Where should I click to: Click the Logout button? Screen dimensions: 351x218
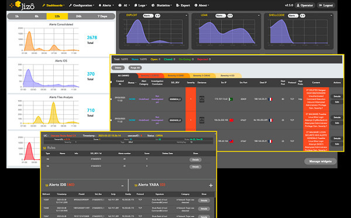point(326,5)
